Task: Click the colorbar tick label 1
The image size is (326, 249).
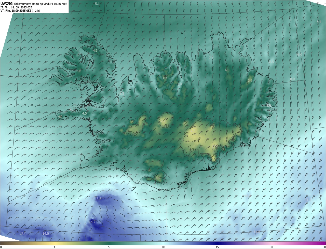Action: click(55, 247)
